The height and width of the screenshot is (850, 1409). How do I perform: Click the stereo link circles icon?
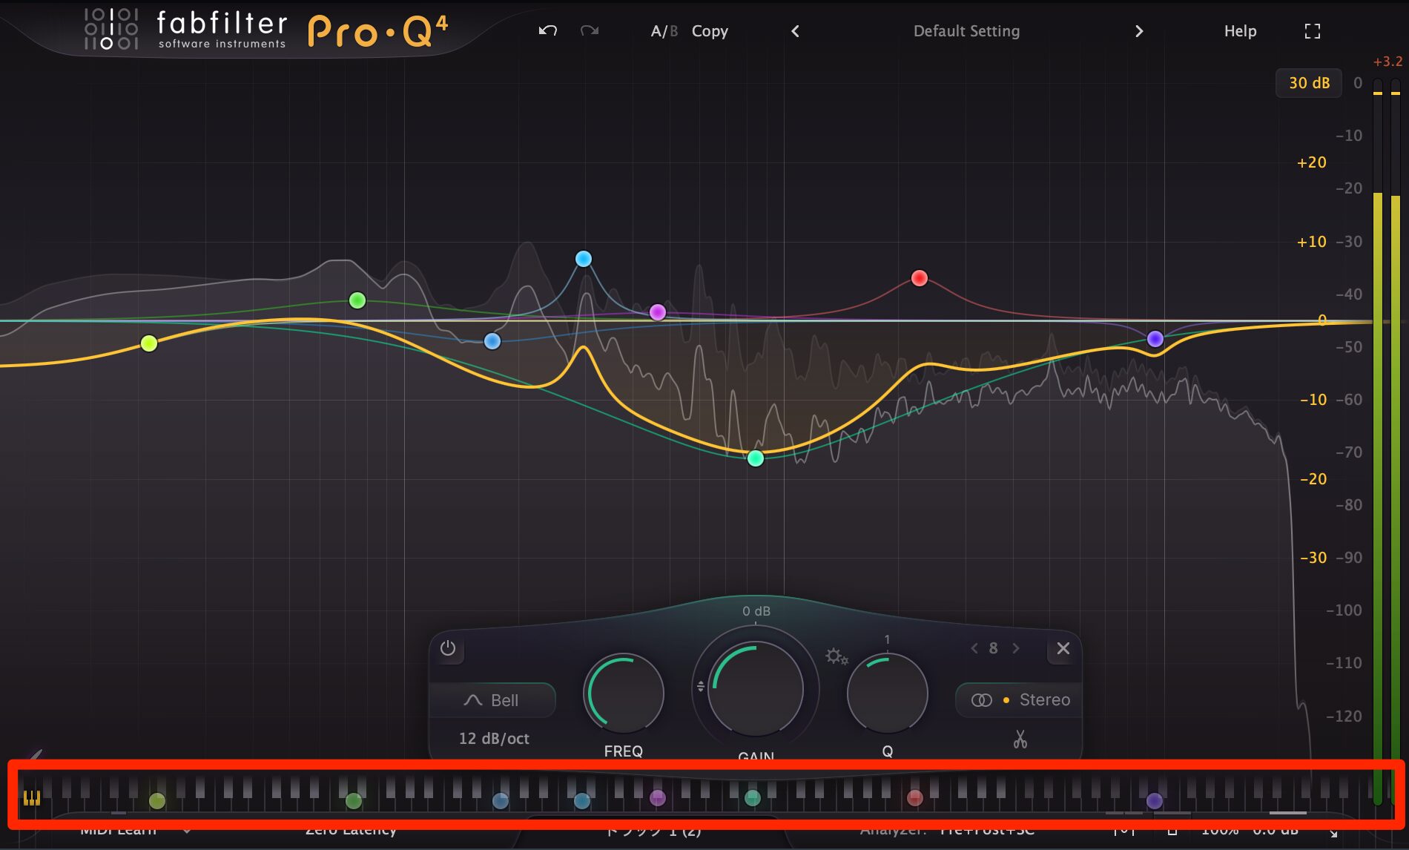pyautogui.click(x=982, y=700)
